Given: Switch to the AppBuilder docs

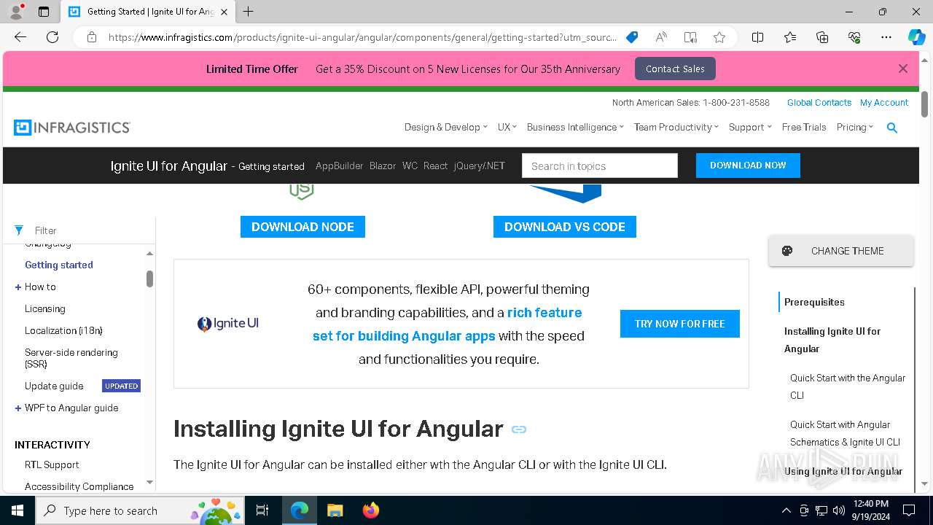Looking at the screenshot, I should (339, 166).
